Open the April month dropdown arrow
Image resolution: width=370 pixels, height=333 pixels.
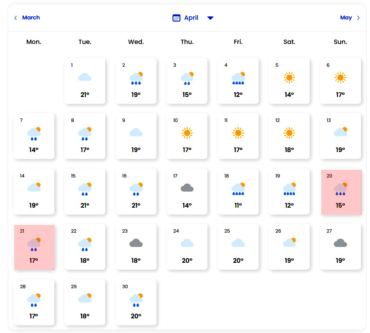(x=210, y=18)
